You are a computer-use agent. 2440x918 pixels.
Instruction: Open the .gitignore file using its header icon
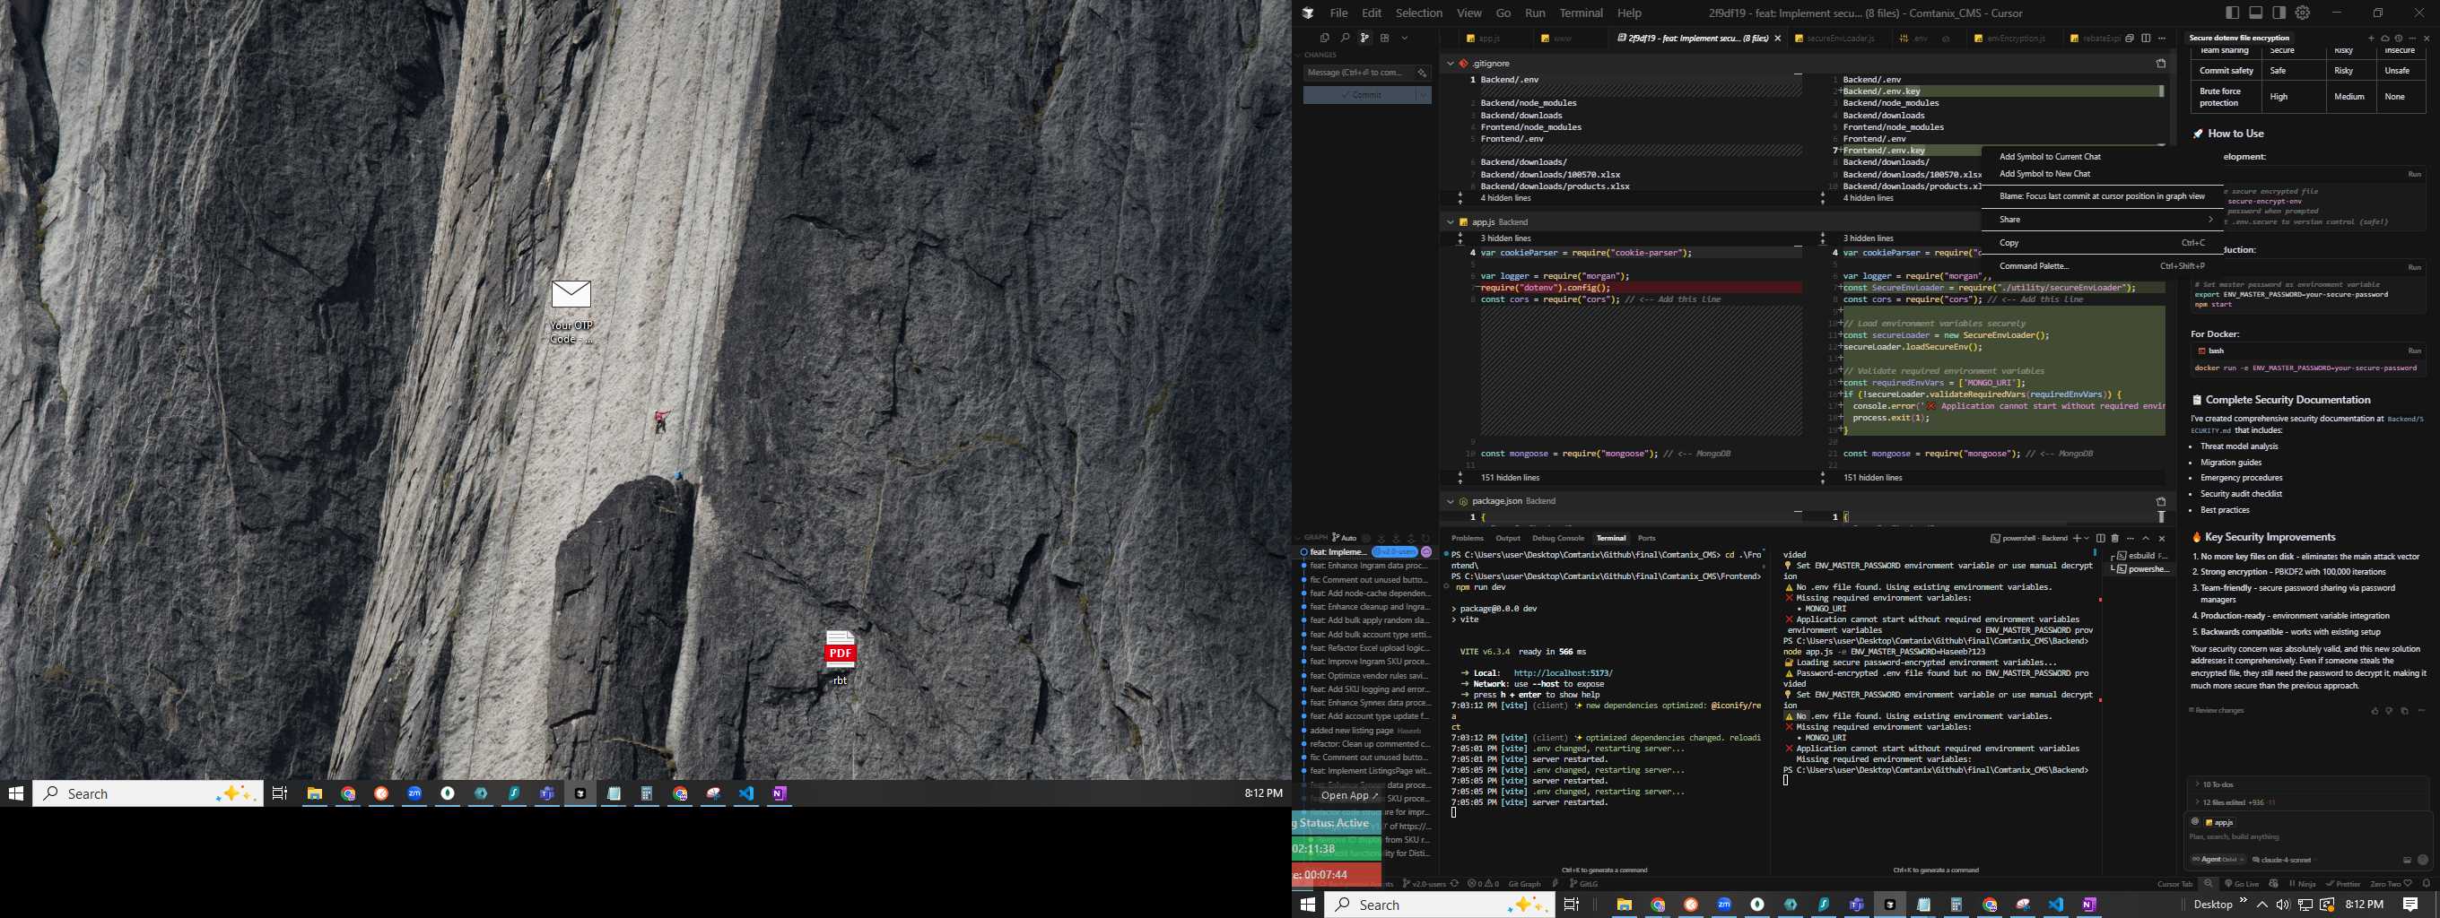coord(2161,64)
